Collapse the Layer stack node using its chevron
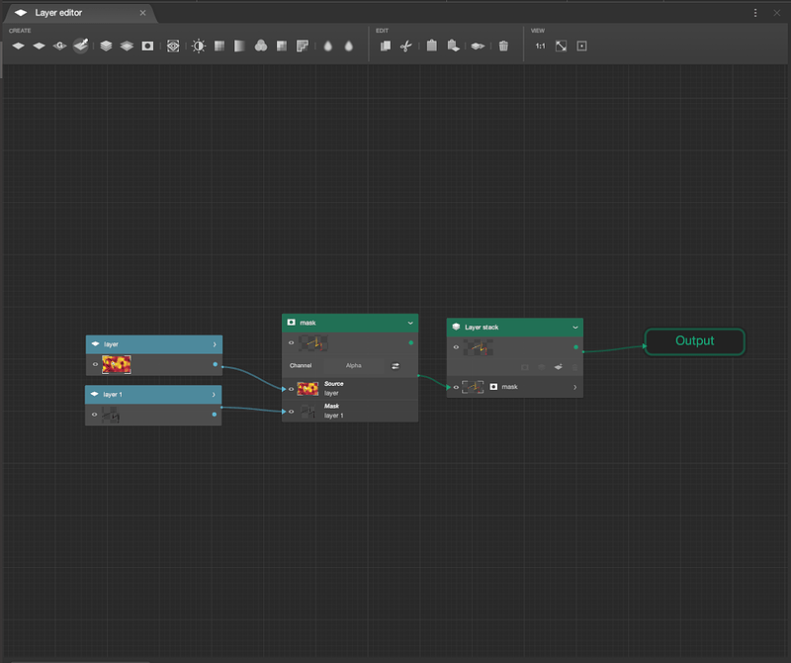The width and height of the screenshot is (791, 663). pyautogui.click(x=574, y=328)
